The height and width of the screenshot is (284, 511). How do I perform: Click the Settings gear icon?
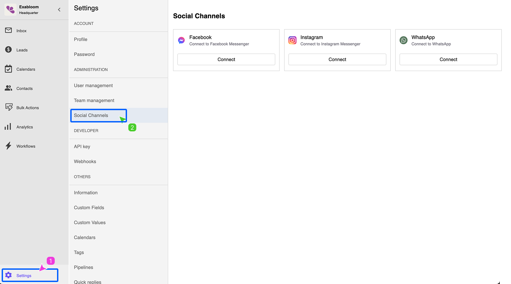[9, 275]
